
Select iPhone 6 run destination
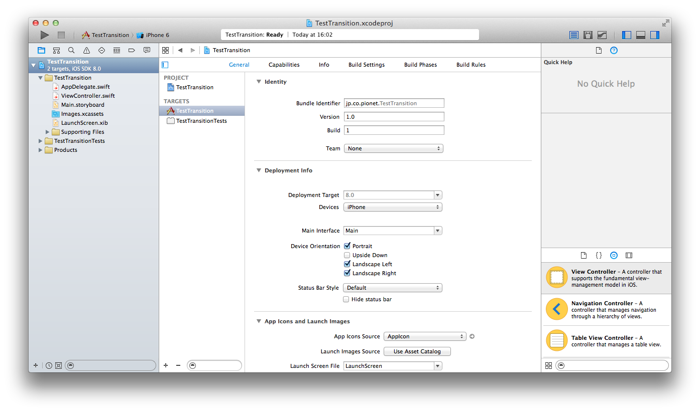coord(153,35)
